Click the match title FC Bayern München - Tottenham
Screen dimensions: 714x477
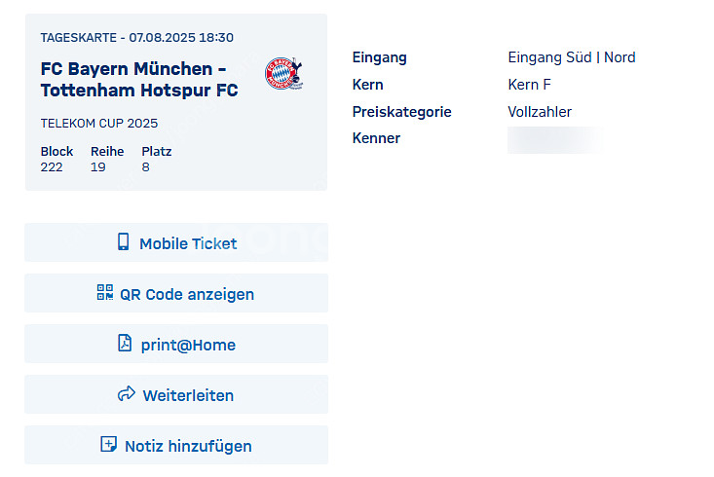pos(139,80)
